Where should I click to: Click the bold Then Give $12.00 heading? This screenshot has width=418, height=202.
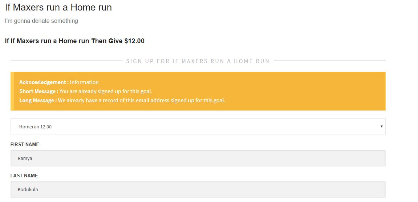[75, 41]
